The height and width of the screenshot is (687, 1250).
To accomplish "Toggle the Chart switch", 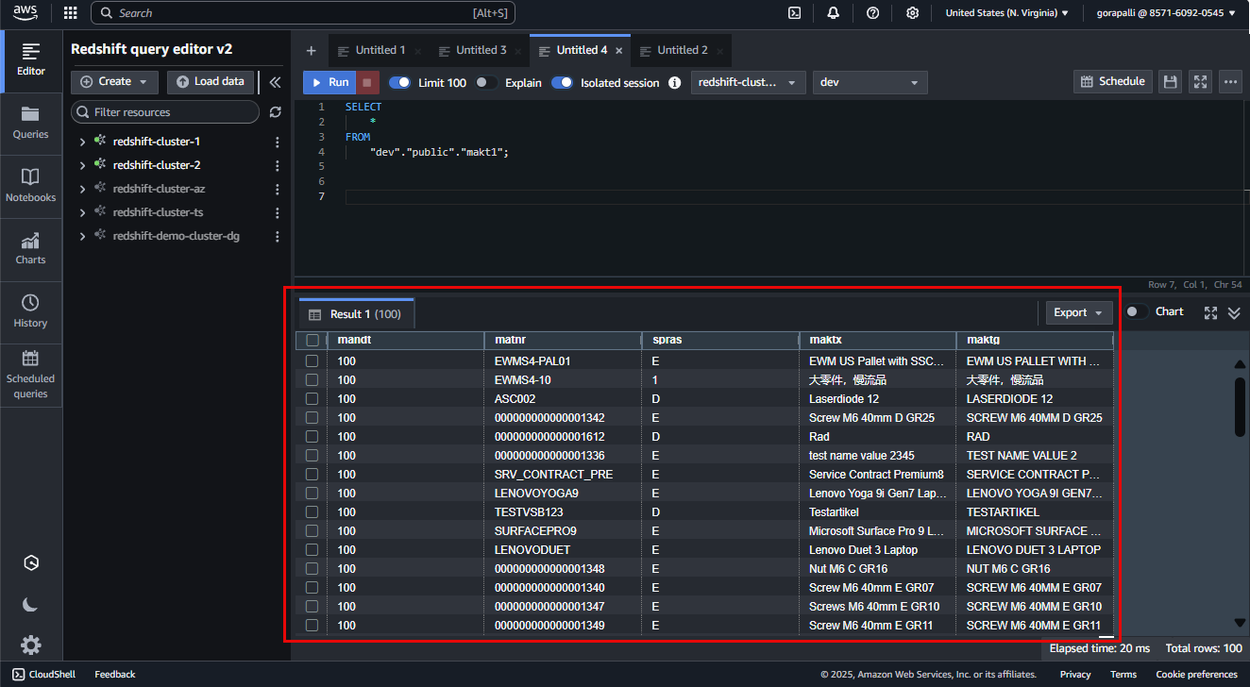I will (x=1137, y=311).
